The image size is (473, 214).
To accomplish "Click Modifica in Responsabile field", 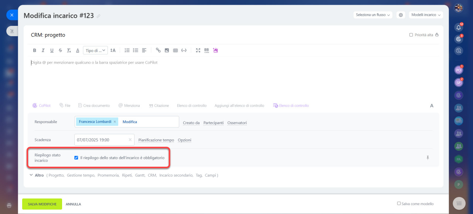I will click(130, 122).
